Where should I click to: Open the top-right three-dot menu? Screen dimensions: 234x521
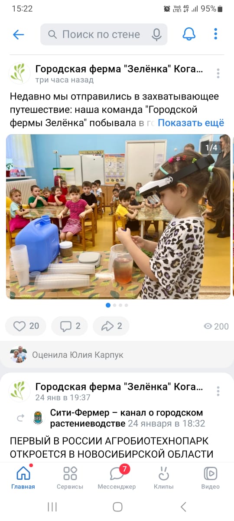tap(215, 34)
